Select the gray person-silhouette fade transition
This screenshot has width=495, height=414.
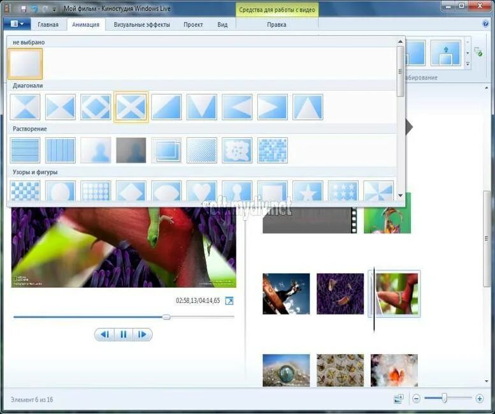(131, 151)
